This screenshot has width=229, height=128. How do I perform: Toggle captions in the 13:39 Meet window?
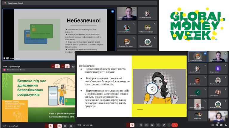pyautogui.click(x=73, y=66)
